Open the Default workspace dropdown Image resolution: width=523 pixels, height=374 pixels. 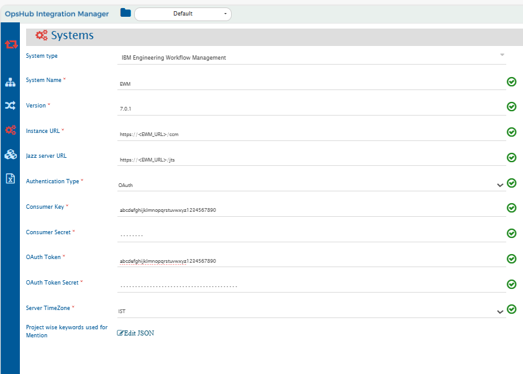coord(183,14)
